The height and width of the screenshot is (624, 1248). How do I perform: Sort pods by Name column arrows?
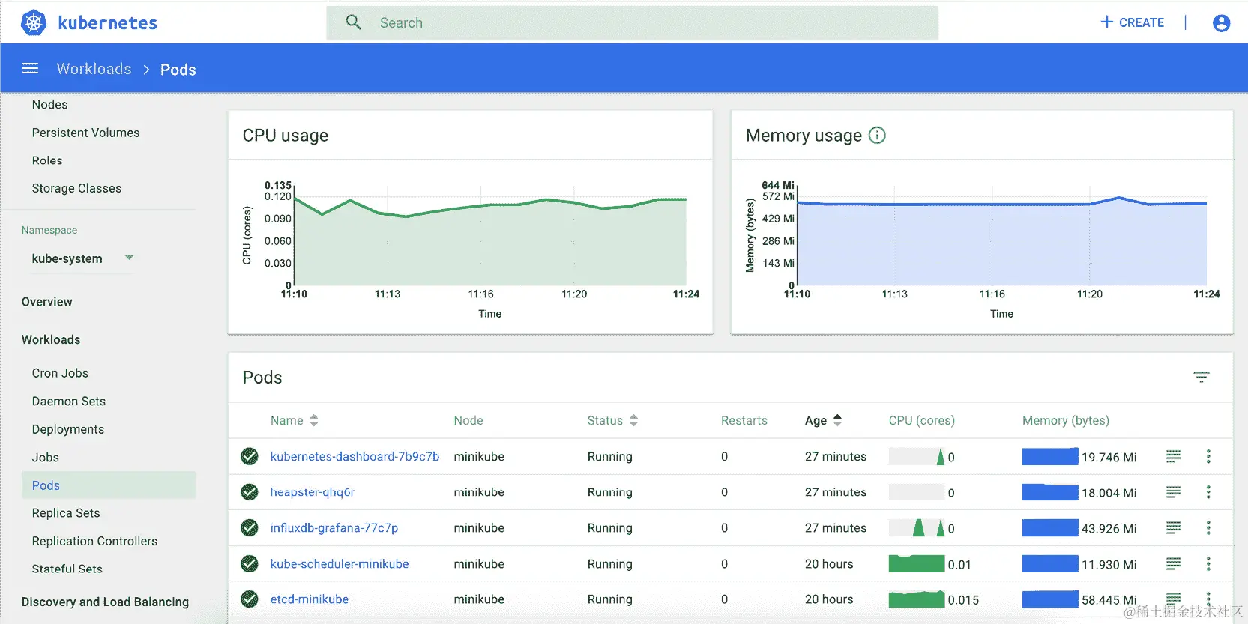coord(314,420)
